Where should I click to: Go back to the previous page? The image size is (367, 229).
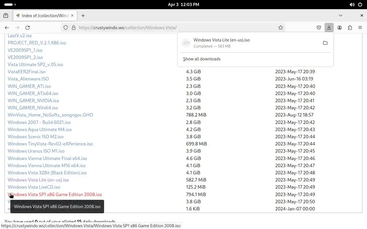coord(7,28)
